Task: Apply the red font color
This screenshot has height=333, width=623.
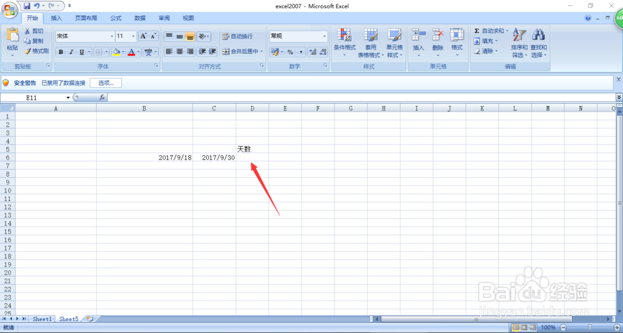Action: click(131, 52)
